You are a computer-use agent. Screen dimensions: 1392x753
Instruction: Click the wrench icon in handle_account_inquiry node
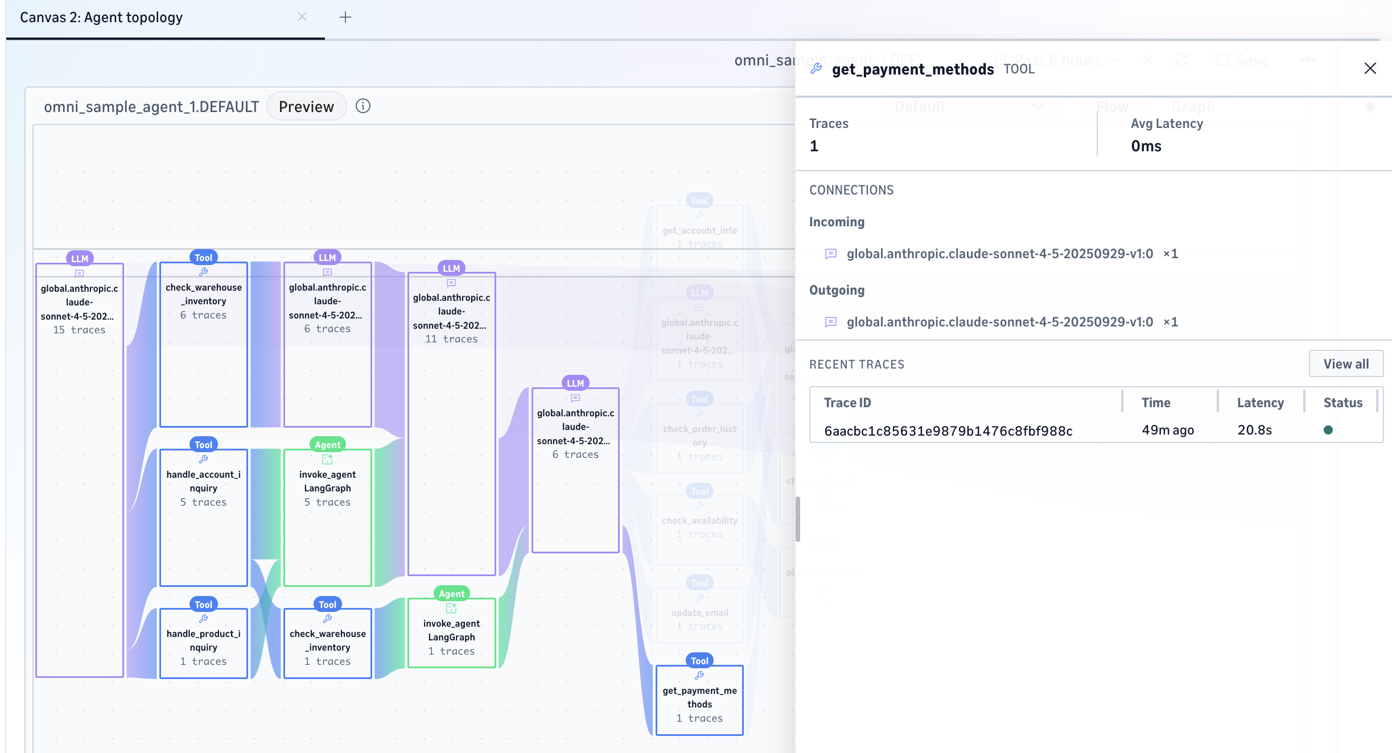[x=203, y=460]
